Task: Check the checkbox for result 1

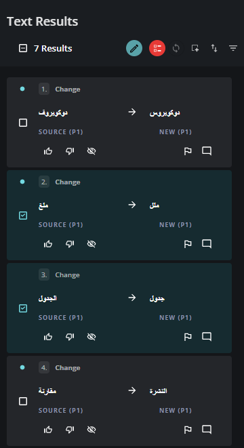Action: [x=23, y=123]
